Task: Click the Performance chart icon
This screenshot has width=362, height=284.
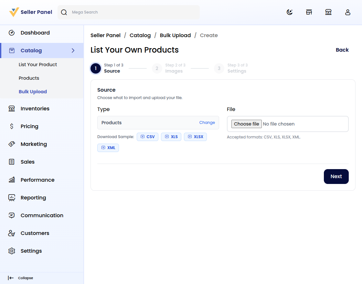Action: click(12, 179)
